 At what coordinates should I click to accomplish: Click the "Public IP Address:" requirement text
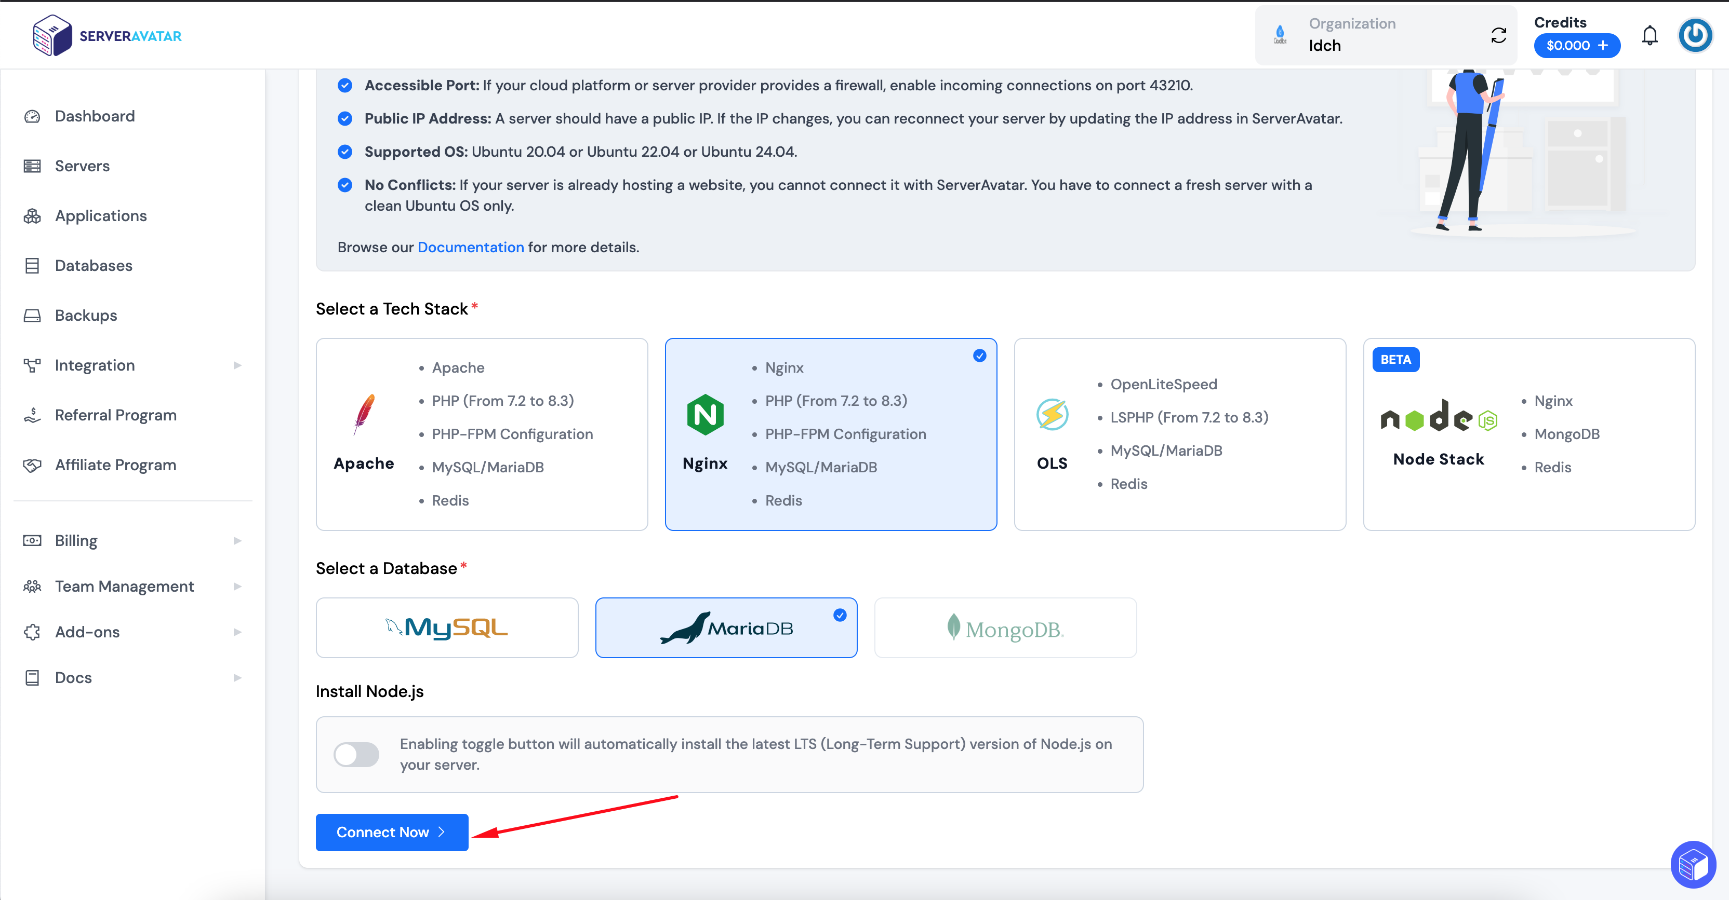point(428,119)
